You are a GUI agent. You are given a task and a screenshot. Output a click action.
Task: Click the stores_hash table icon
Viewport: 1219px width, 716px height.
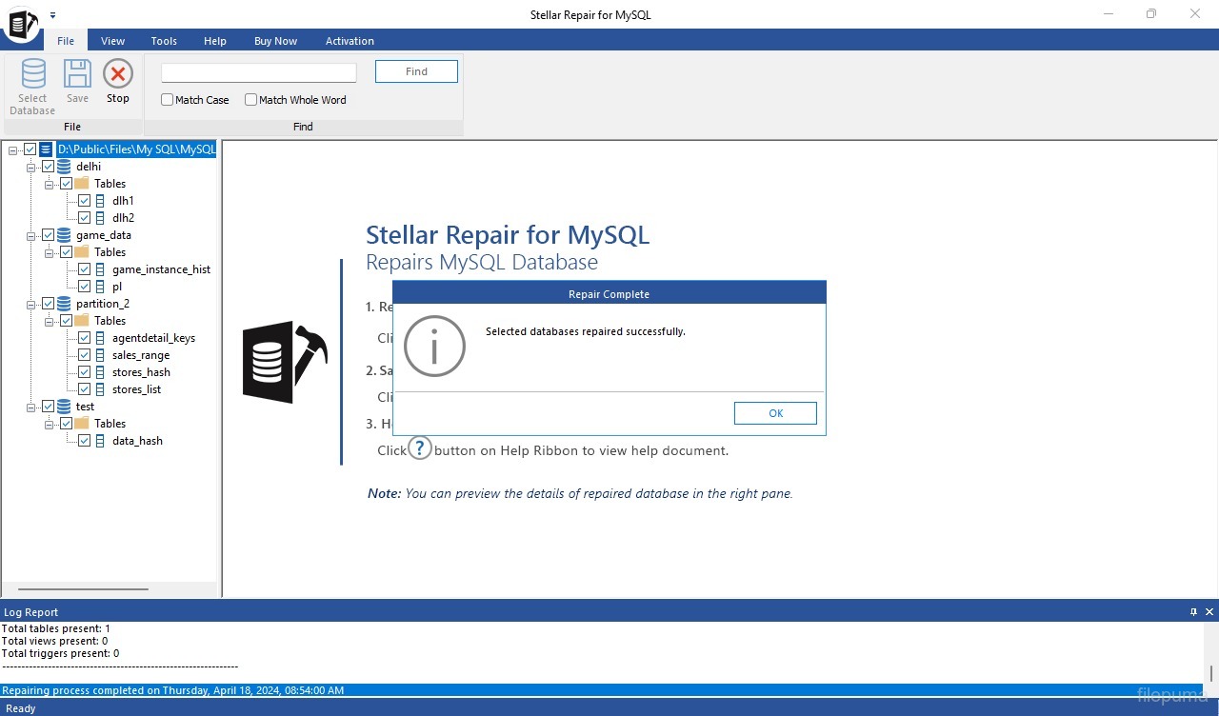(100, 372)
